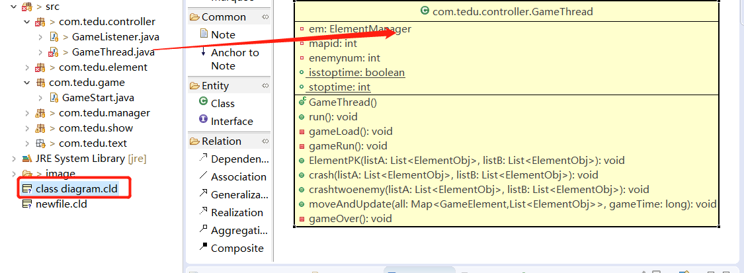Pin the Relation palette drawer
This screenshot has height=273, width=744.
[265, 141]
